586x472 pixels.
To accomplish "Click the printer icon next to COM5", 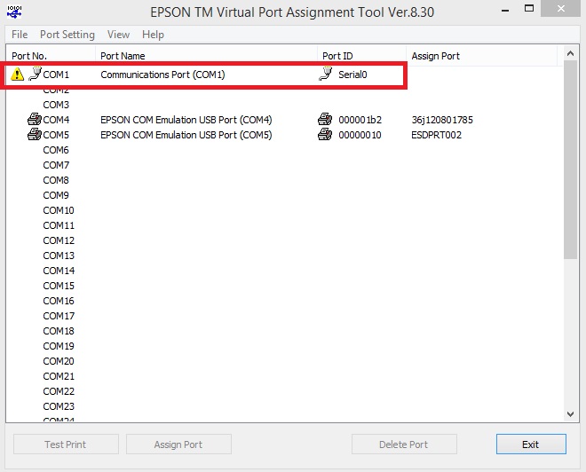I will point(35,134).
